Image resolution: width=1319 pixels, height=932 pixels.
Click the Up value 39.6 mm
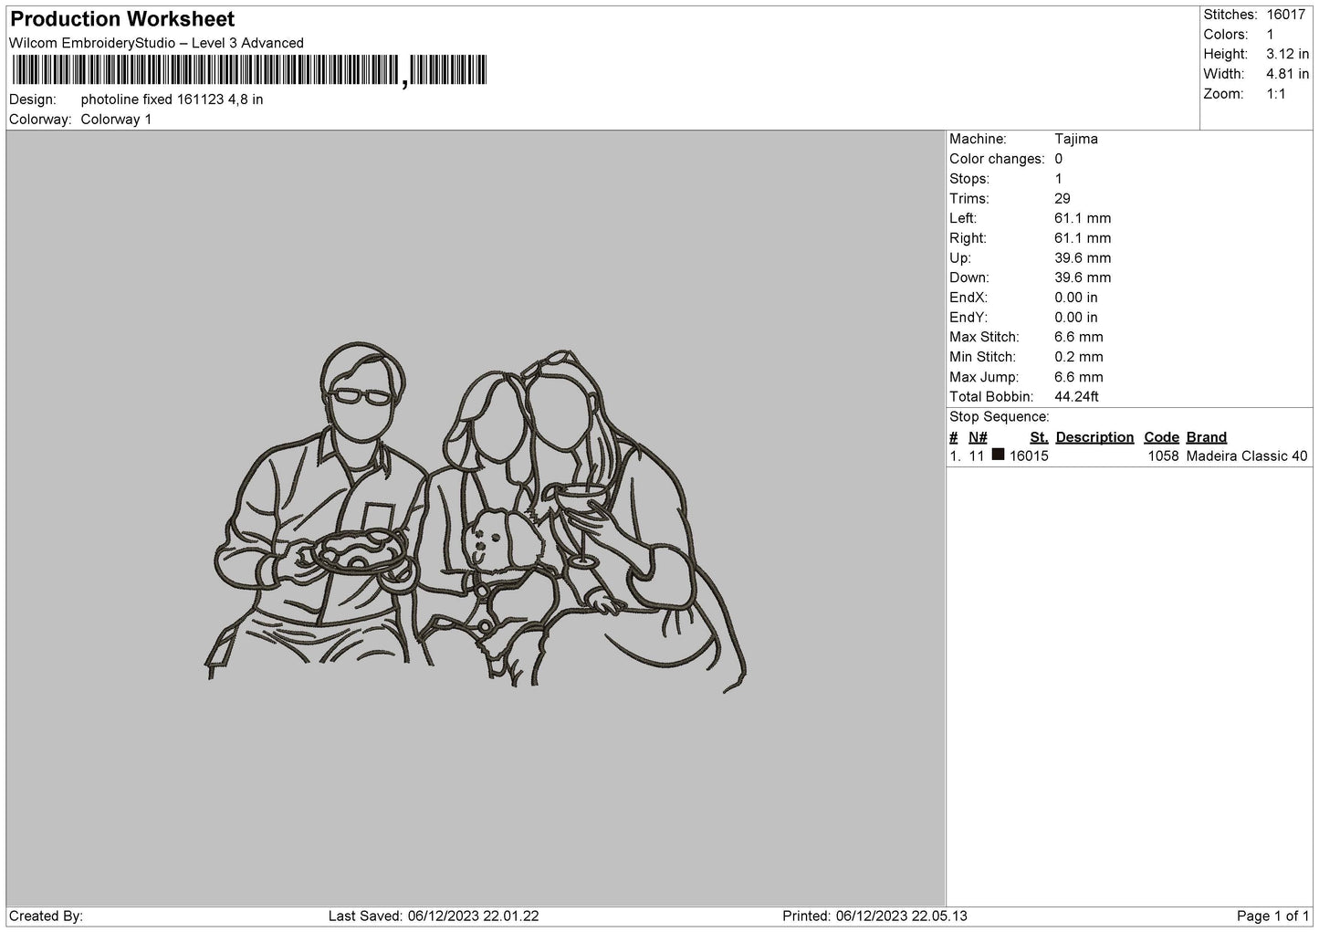click(x=1083, y=258)
